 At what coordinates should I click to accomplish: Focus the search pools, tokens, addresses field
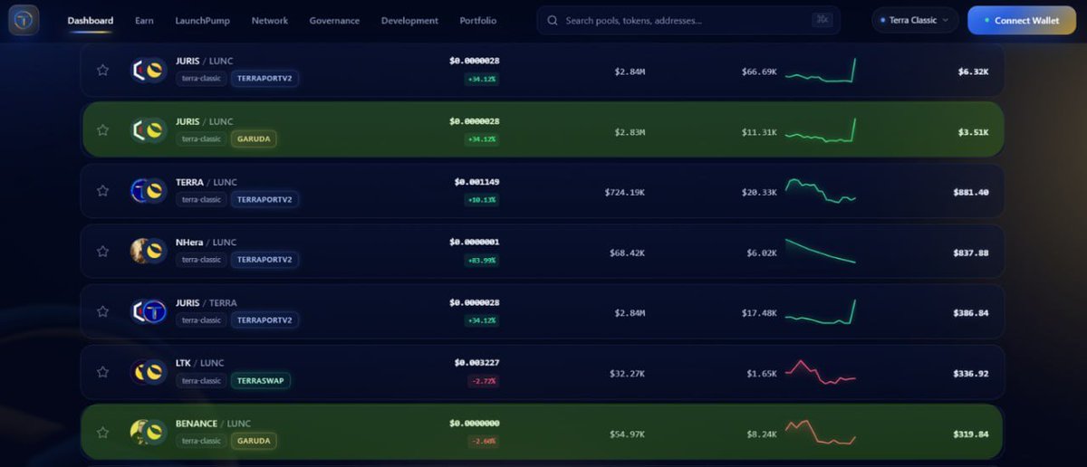(x=688, y=20)
